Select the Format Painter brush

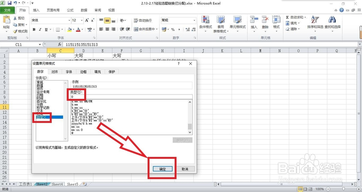(15, 31)
